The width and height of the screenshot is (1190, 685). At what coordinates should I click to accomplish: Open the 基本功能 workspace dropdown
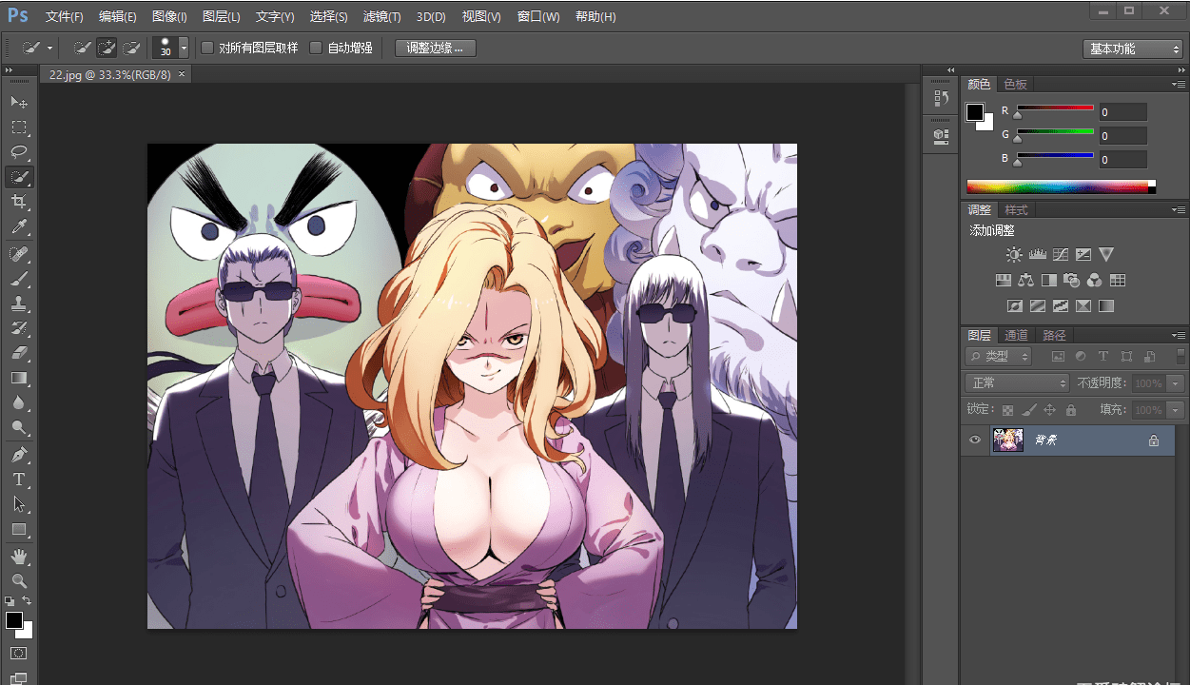[x=1132, y=49]
